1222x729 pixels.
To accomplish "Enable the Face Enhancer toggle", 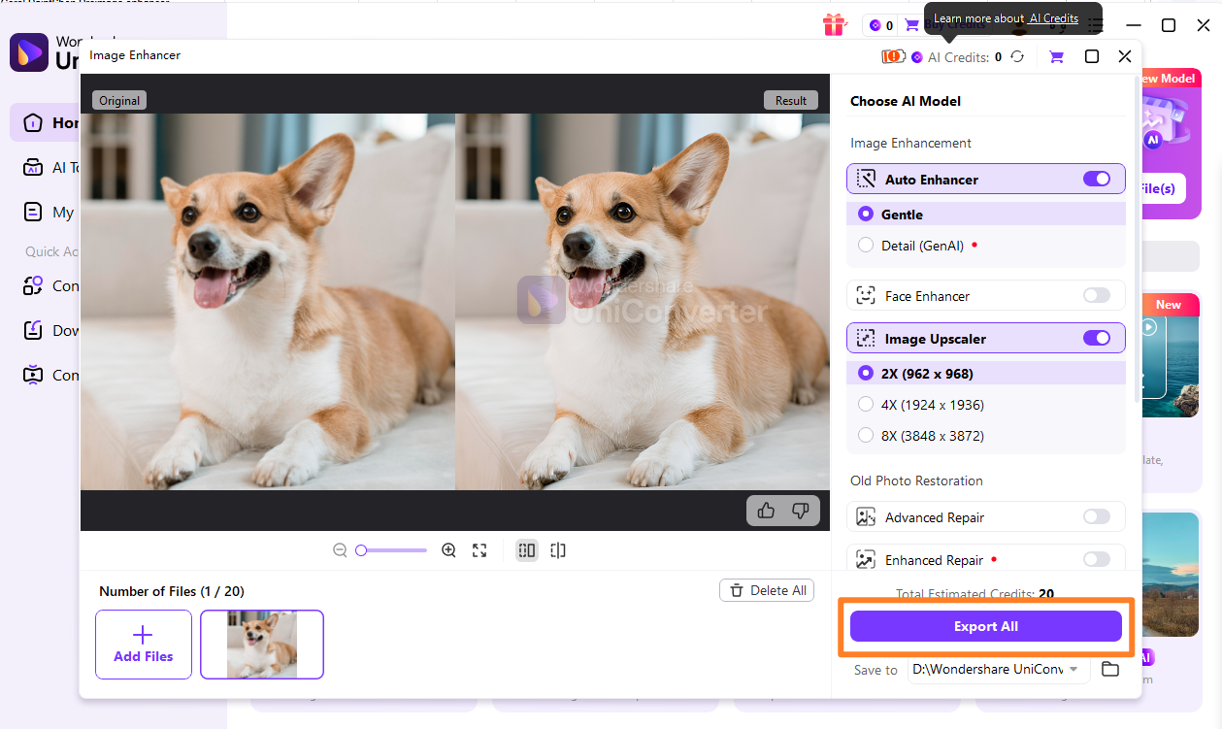I will coord(1097,295).
